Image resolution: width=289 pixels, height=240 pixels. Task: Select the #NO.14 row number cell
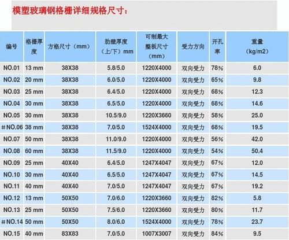coord(12,221)
